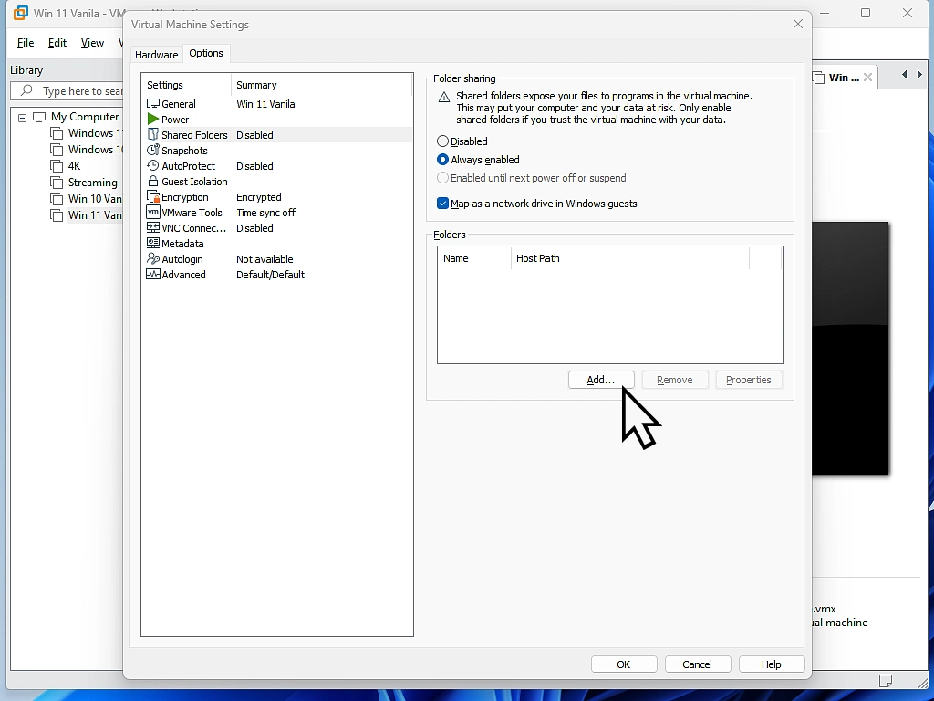Select the Guest Isolation settings row
The image size is (934, 701).
pos(277,182)
